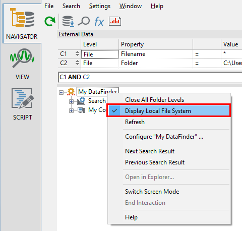Image resolution: width=242 pixels, height=231 pixels.
Task: Click the C1 row reorder arrows
Action: (x=77, y=54)
